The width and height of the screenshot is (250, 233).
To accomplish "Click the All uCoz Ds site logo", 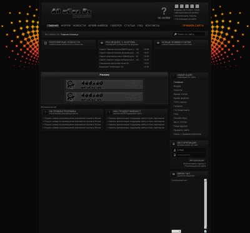I will (71, 12).
